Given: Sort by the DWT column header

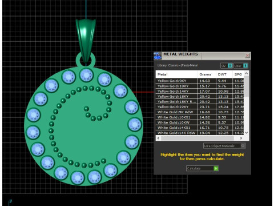Looking at the screenshot, I should [224, 74].
